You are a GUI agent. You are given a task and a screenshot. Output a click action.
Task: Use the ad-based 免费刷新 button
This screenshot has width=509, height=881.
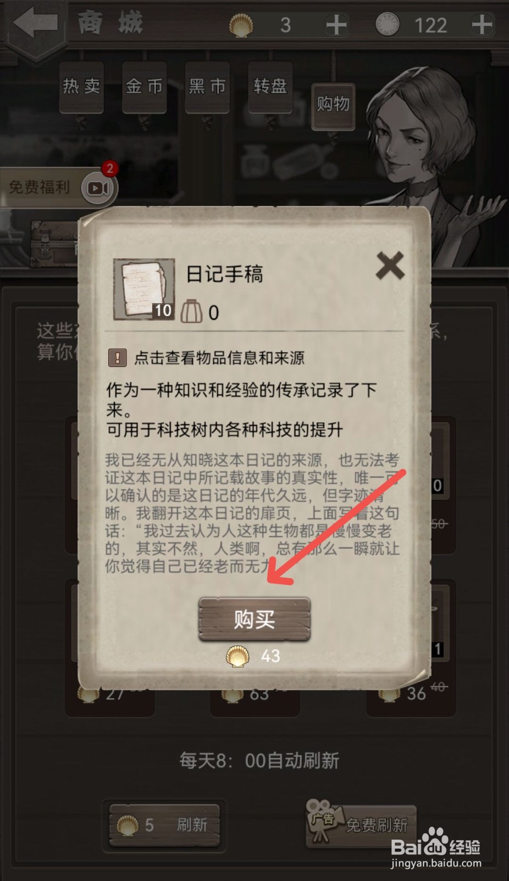(x=361, y=824)
